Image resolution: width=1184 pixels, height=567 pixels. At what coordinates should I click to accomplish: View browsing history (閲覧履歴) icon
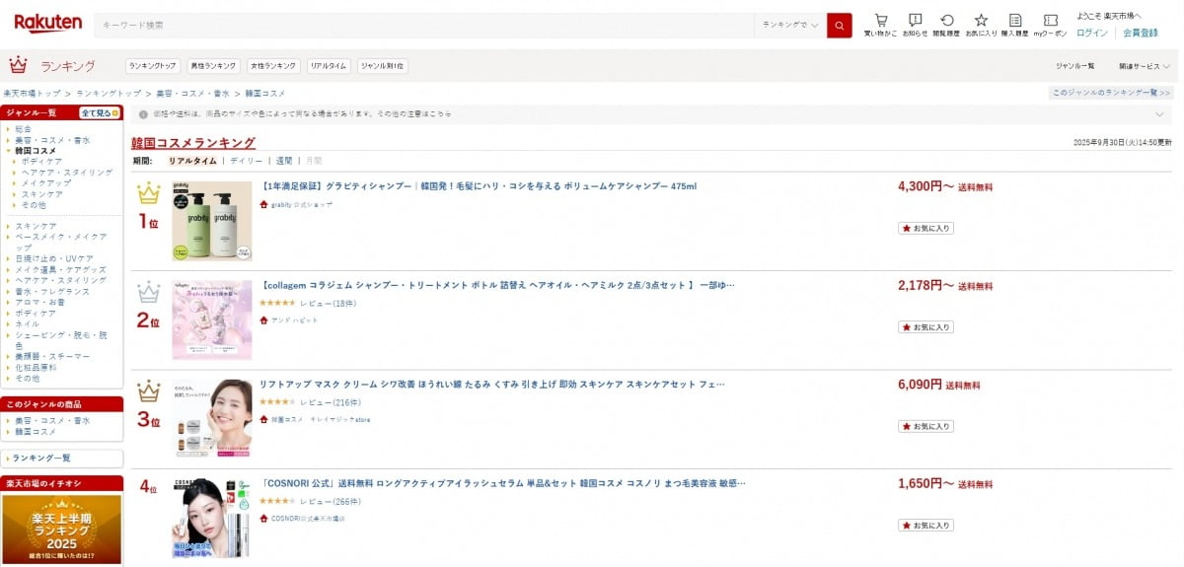coord(947,25)
